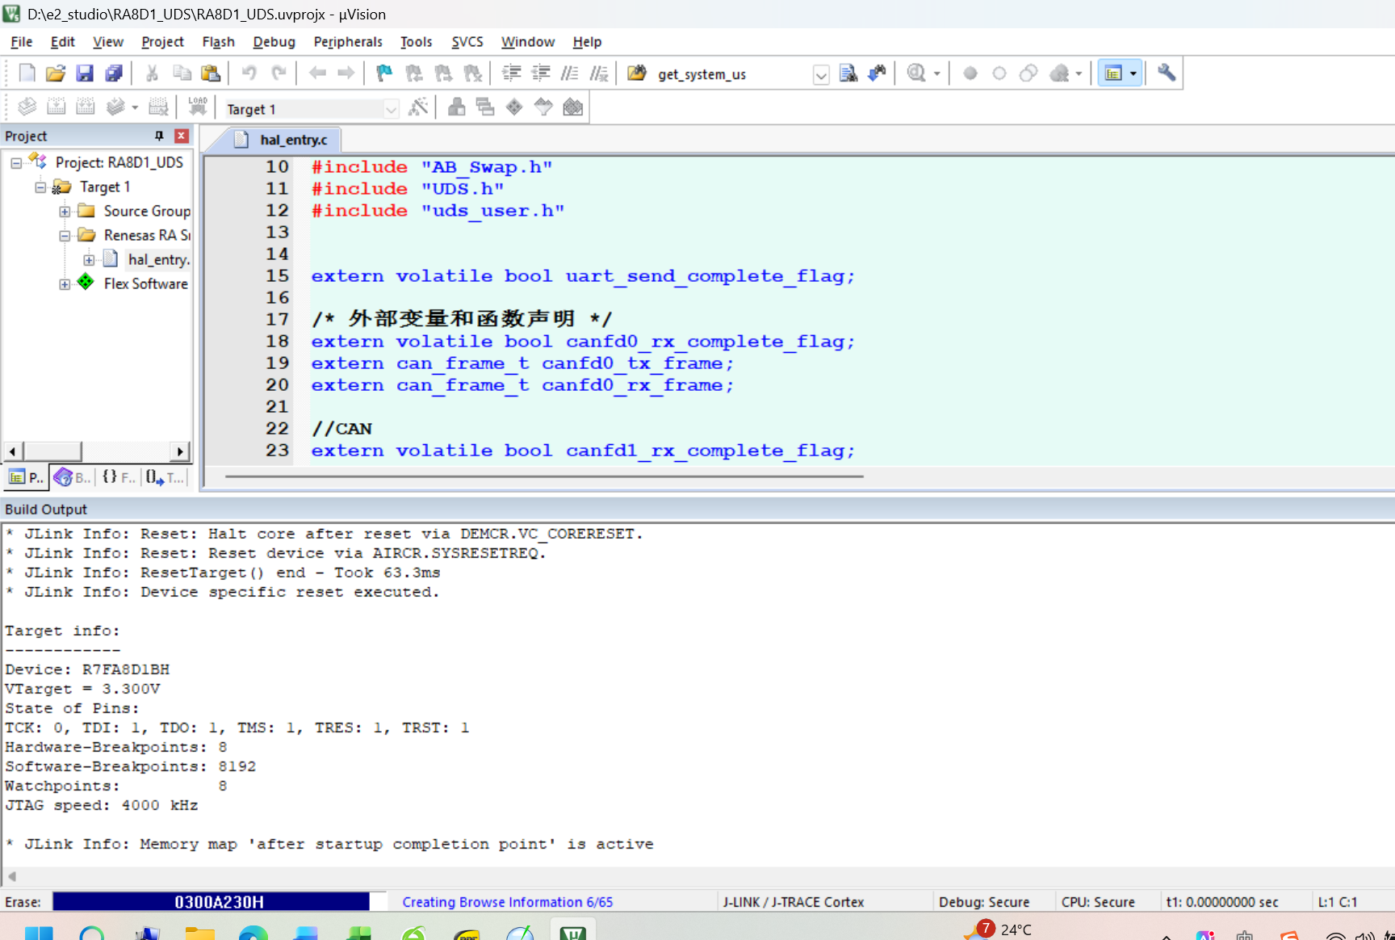This screenshot has height=940, width=1395.
Task: Click the Pack Installer icon
Action: pos(572,107)
